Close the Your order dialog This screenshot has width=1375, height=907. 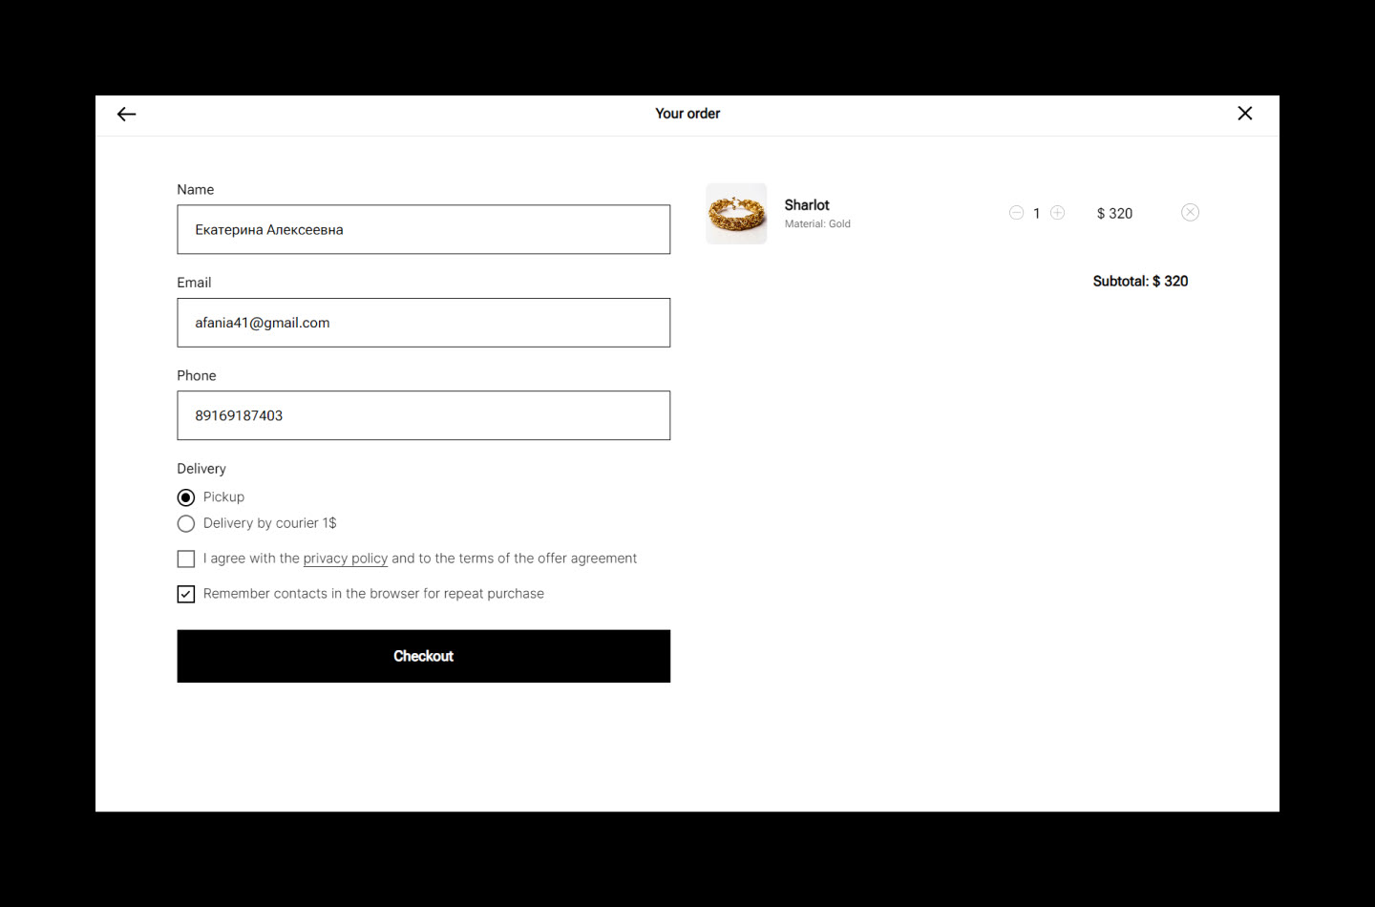1245,114
